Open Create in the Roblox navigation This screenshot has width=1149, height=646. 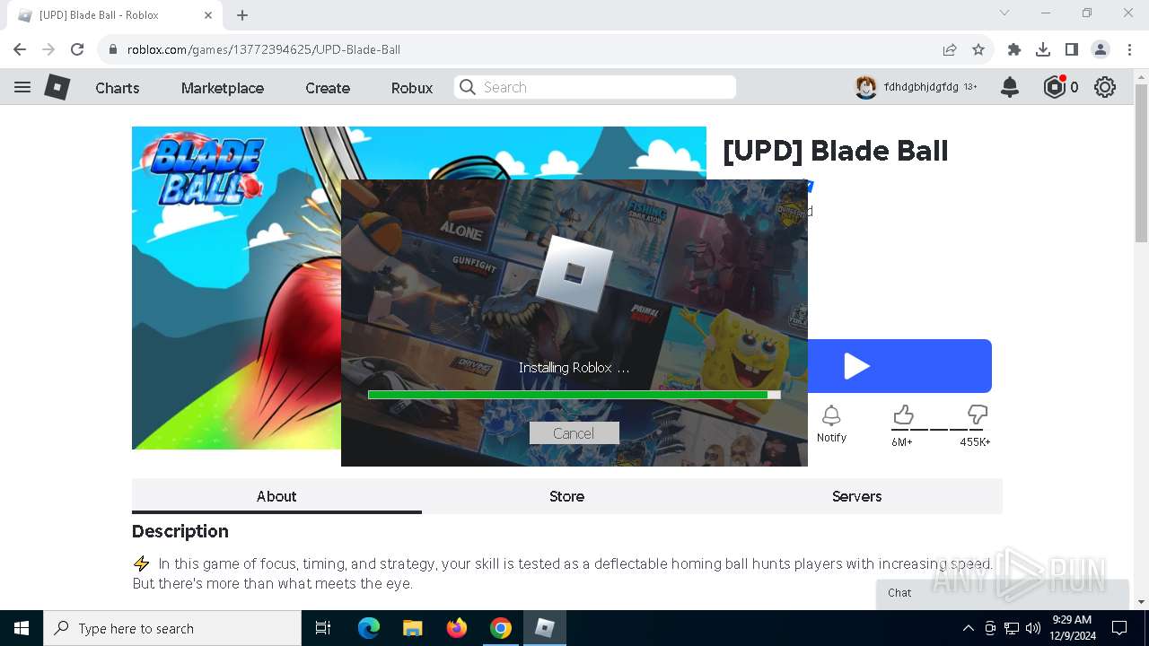[x=328, y=88]
